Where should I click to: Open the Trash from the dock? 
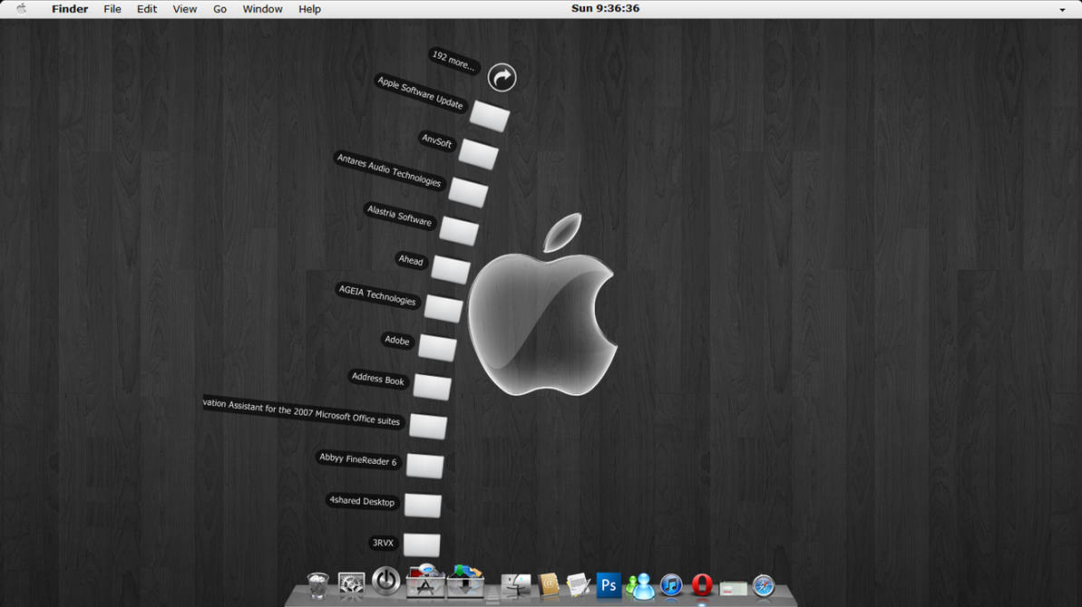click(x=316, y=586)
